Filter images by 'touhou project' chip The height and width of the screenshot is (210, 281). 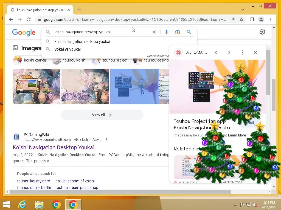point(110,60)
